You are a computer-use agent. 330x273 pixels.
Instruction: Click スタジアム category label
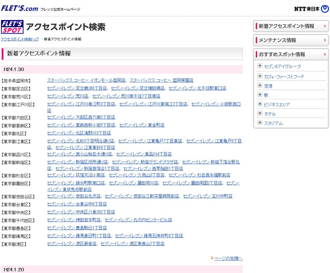coord(273,123)
